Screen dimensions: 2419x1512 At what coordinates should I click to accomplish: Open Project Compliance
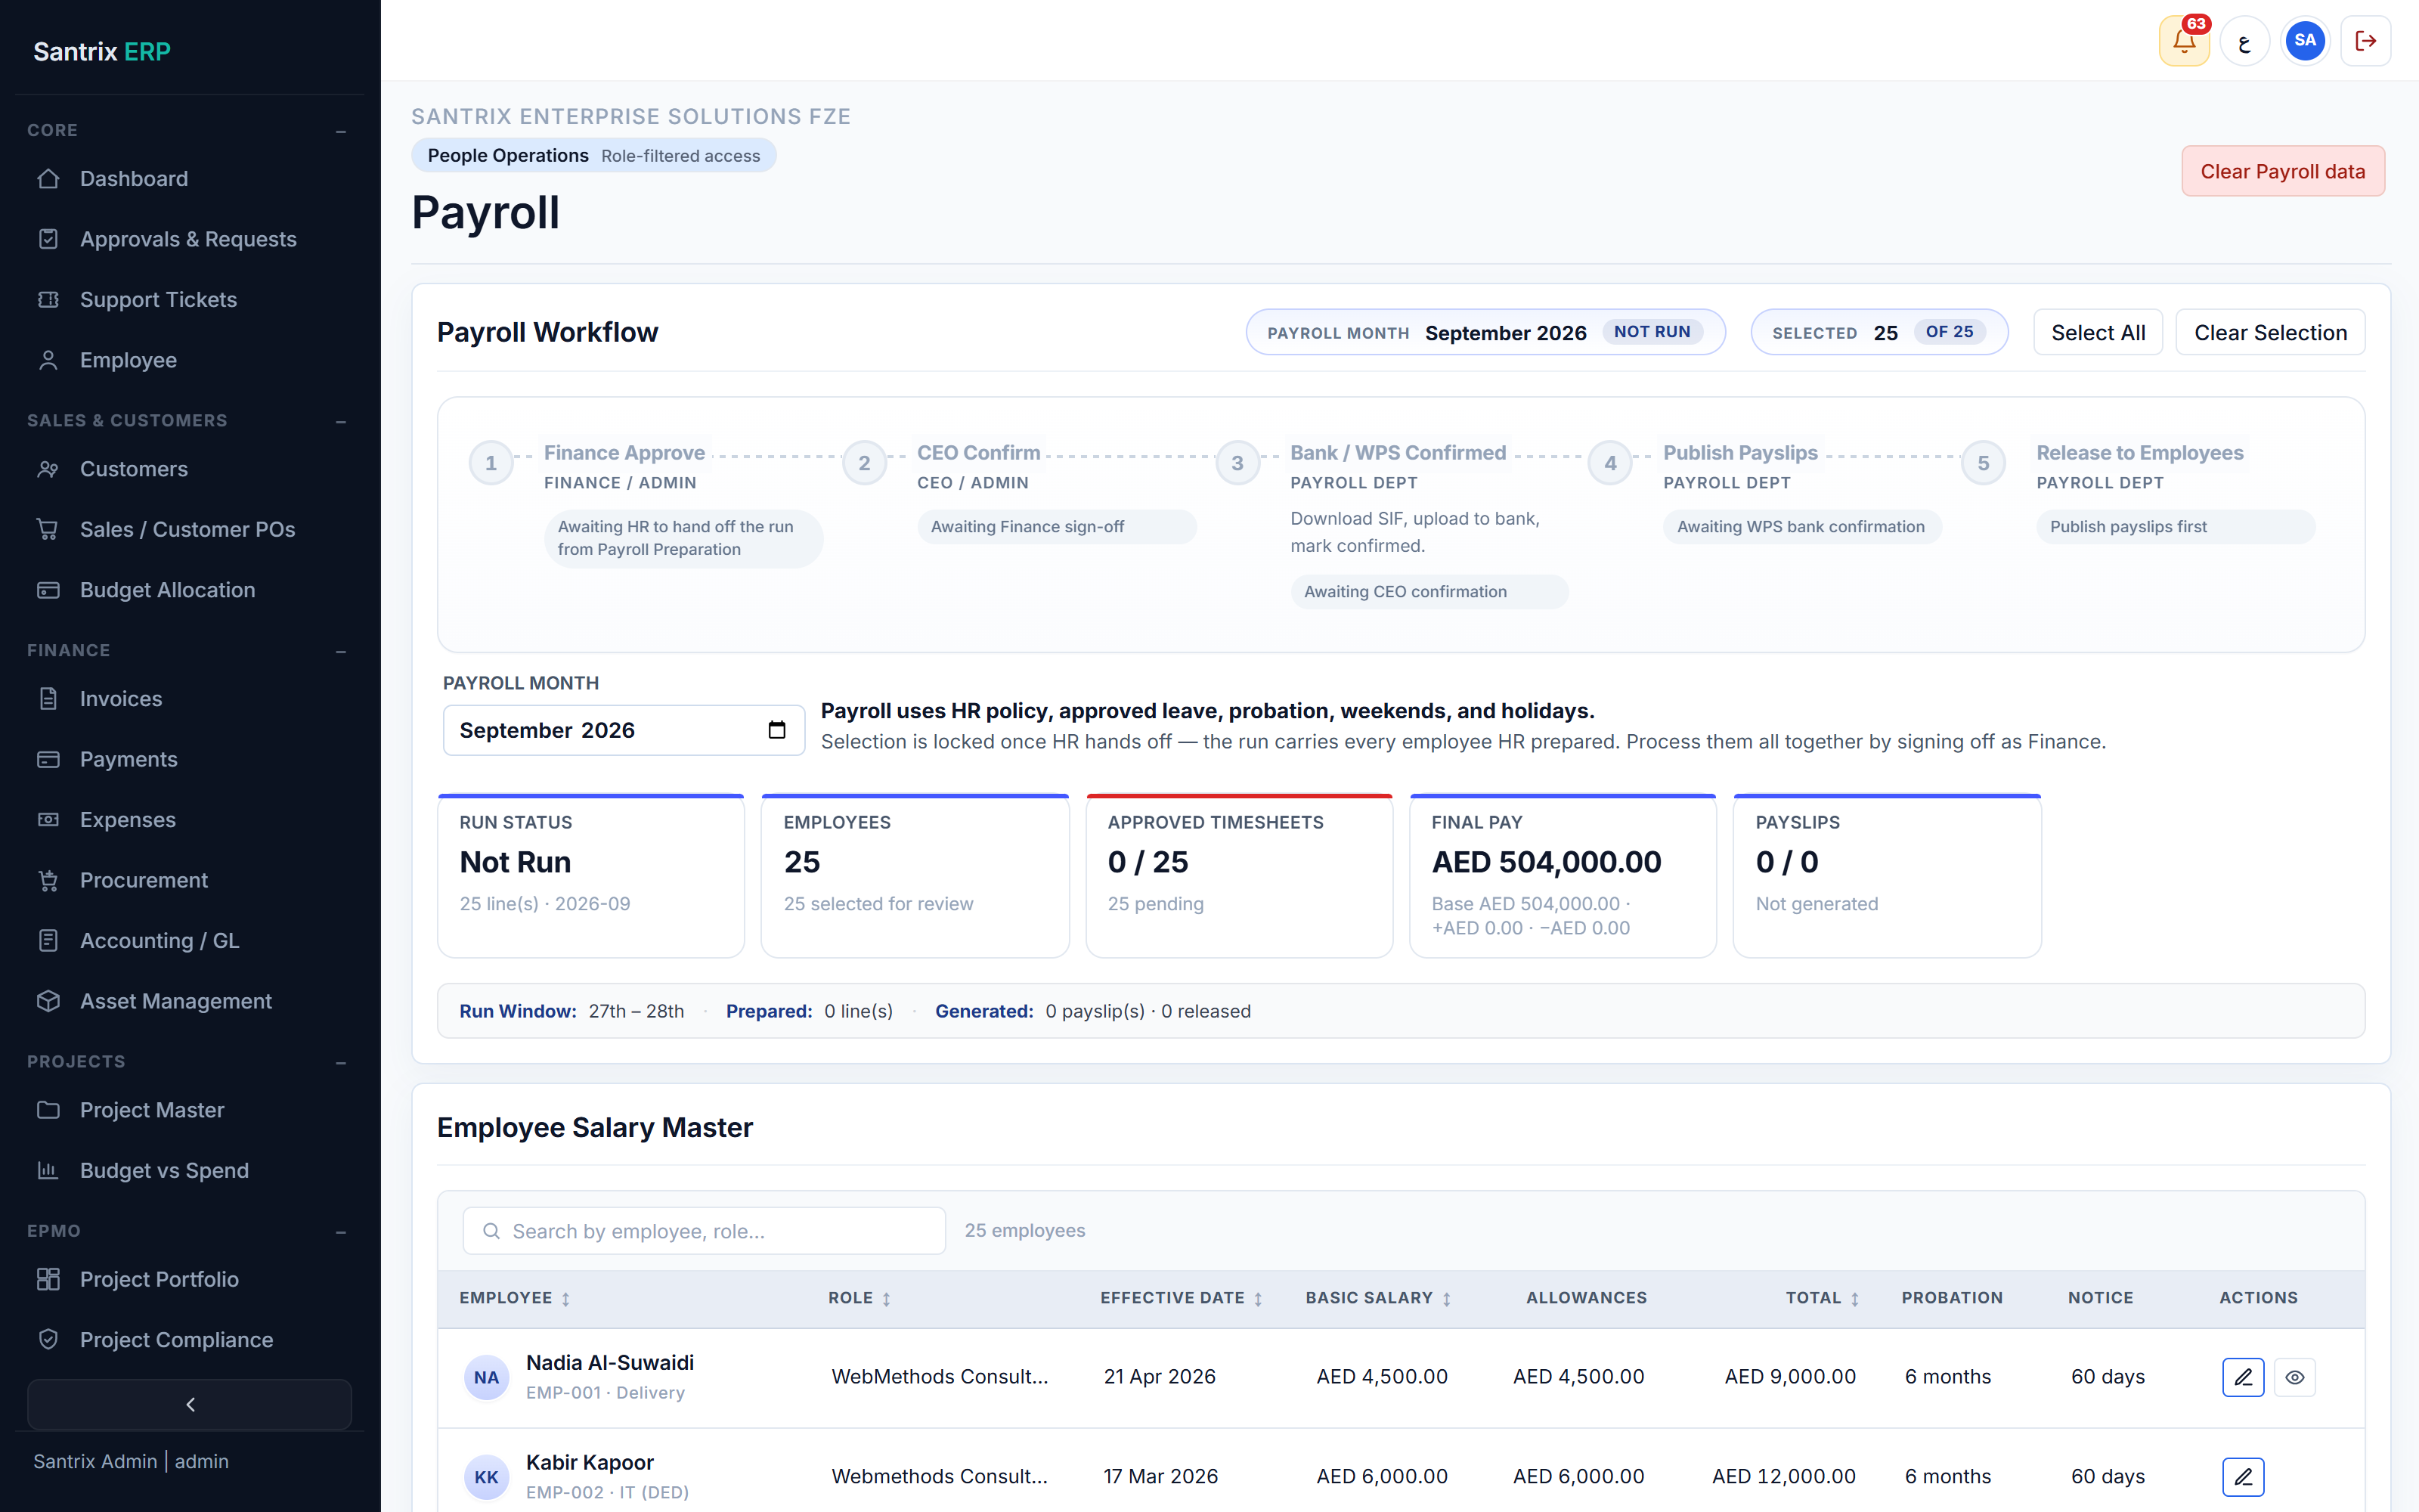190,1340
